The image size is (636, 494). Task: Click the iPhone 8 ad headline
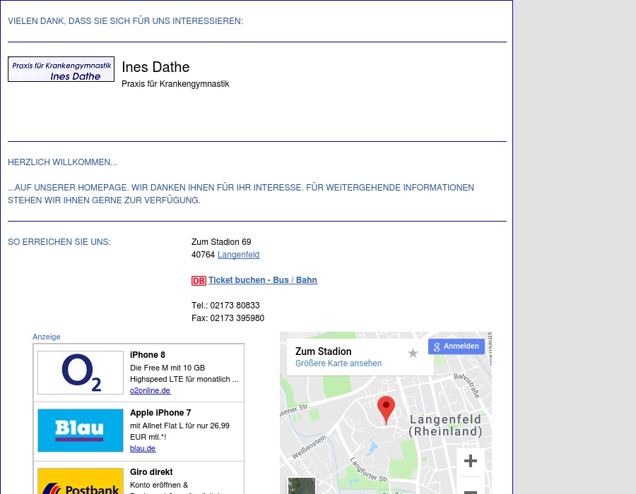tap(148, 355)
